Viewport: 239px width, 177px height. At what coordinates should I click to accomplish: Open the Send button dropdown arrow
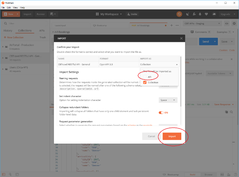click(x=215, y=42)
